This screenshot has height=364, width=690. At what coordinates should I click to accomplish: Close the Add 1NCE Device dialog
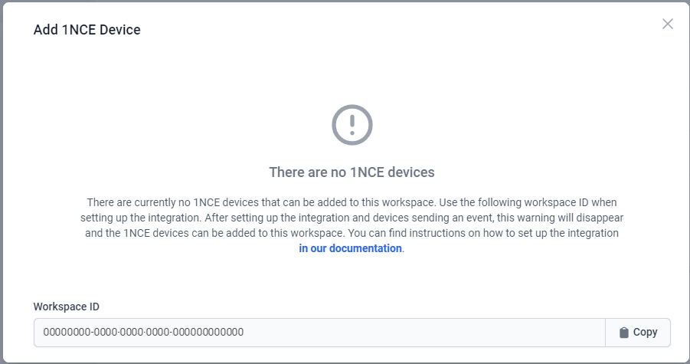pyautogui.click(x=668, y=24)
